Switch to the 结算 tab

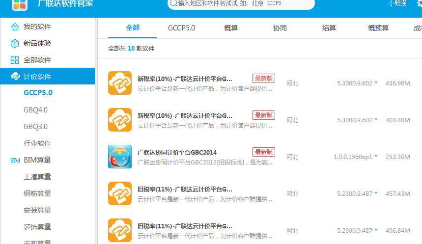coord(329,28)
